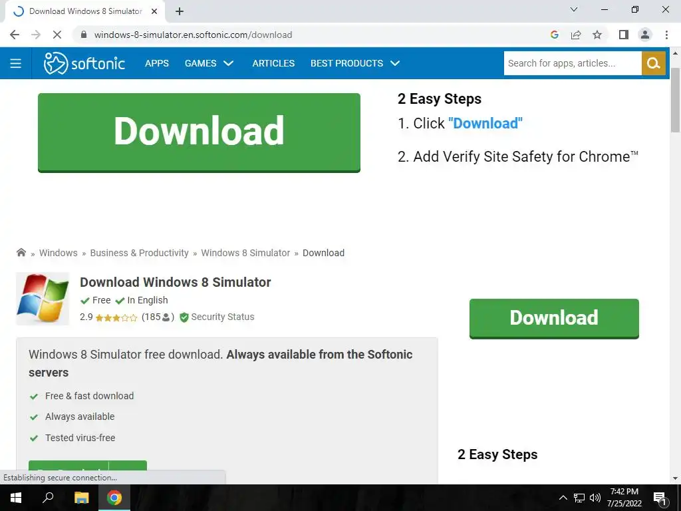Viewport: 681px width, 511px height.
Task: Click the "(185)" review count
Action: coord(158,317)
